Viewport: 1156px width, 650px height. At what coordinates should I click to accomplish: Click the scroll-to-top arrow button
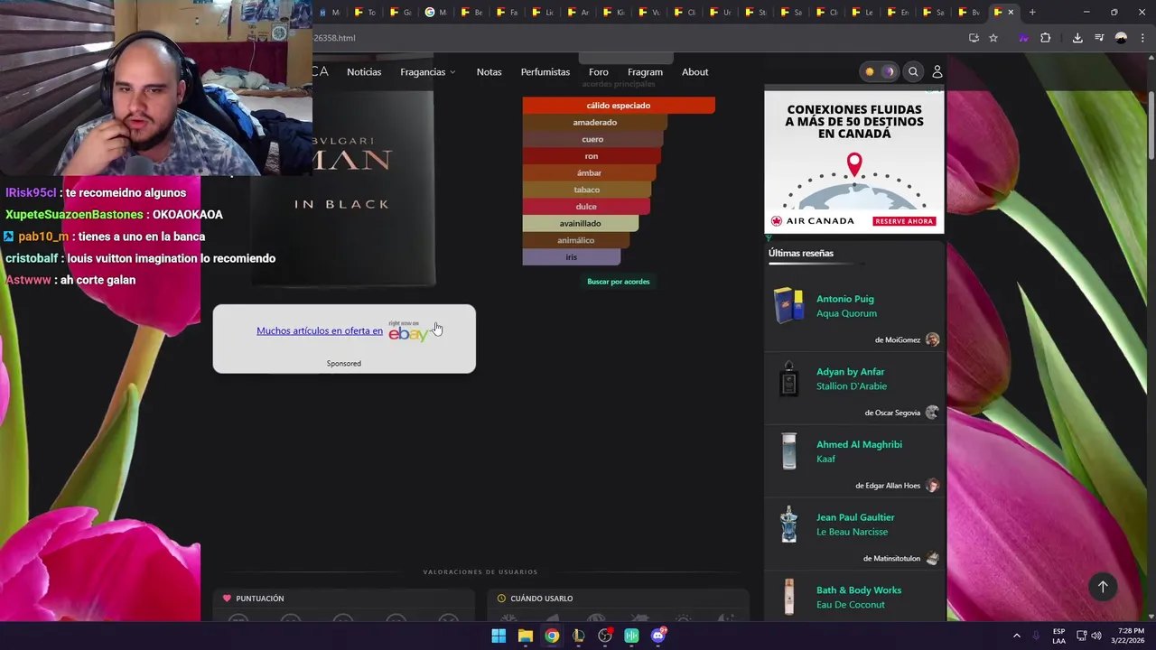(1103, 587)
